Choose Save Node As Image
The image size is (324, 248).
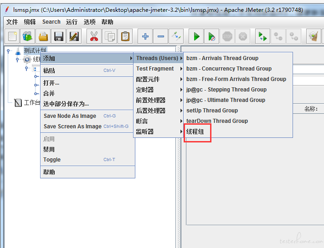tap(87, 116)
